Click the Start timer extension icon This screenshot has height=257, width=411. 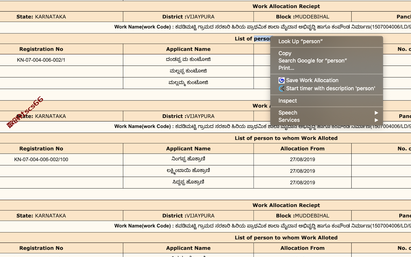tap(282, 88)
